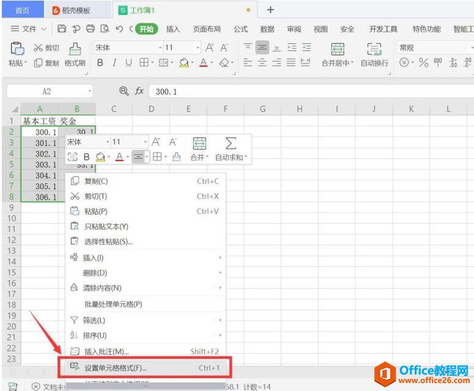Set bottom vertical alignment in ribbon
The height and width of the screenshot is (391, 474).
pos(276,48)
